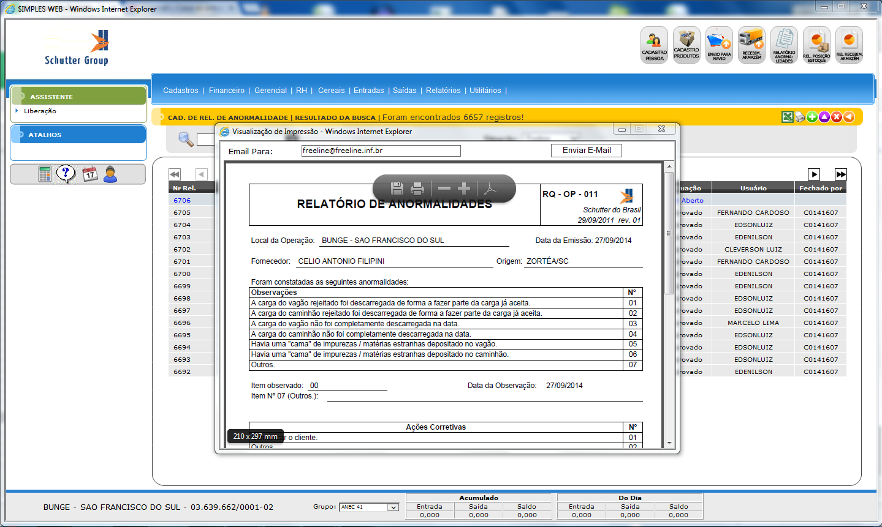Zoom in on the PDF with plus
The width and height of the screenshot is (882, 527).
point(464,189)
